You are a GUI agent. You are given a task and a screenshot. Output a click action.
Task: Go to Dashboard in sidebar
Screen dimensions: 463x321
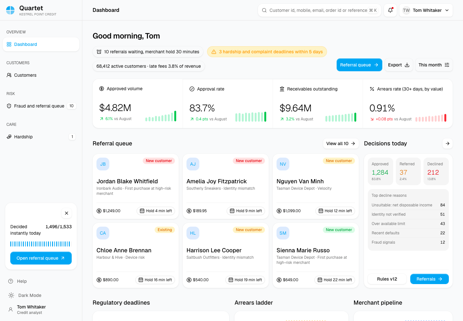coord(41,44)
